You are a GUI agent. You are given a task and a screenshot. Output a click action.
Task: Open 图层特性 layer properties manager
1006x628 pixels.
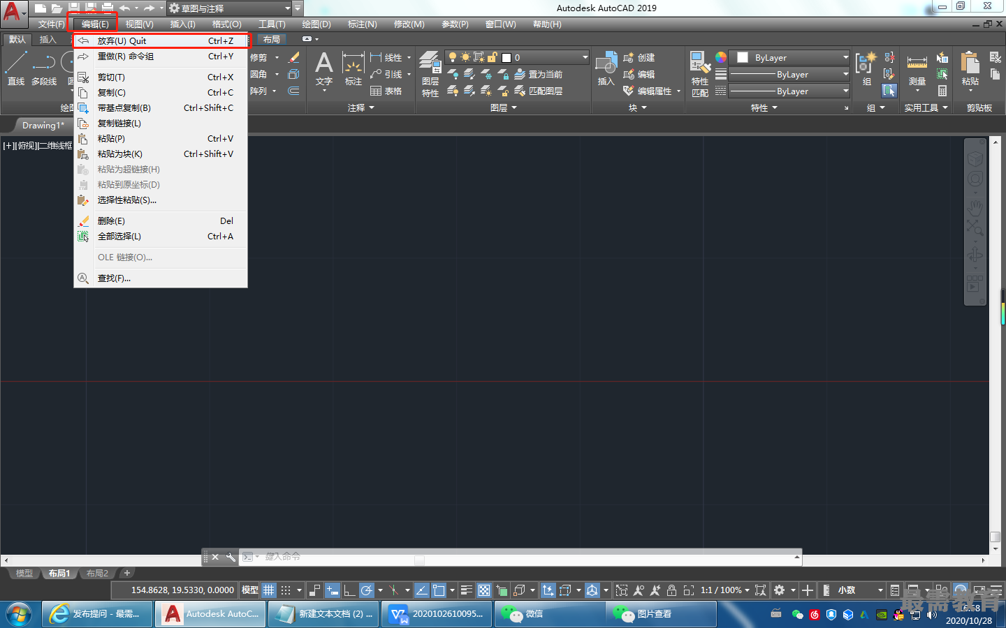430,73
